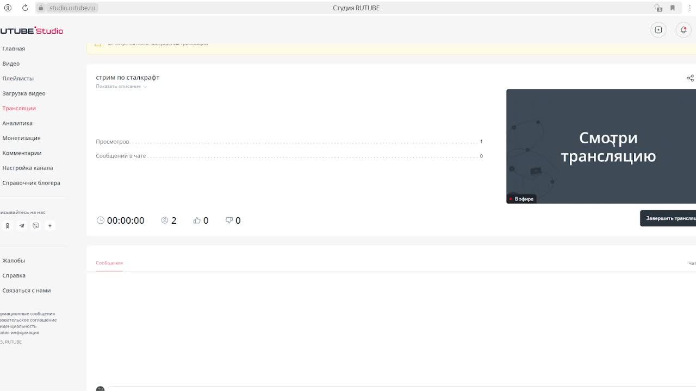Click 'Связаться с нами' link
696x391 pixels.
pos(27,291)
